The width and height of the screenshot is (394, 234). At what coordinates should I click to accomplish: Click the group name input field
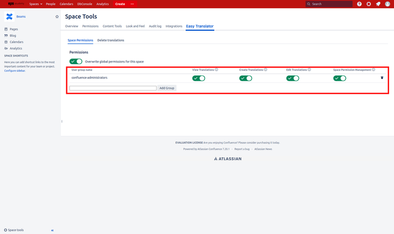pyautogui.click(x=113, y=87)
